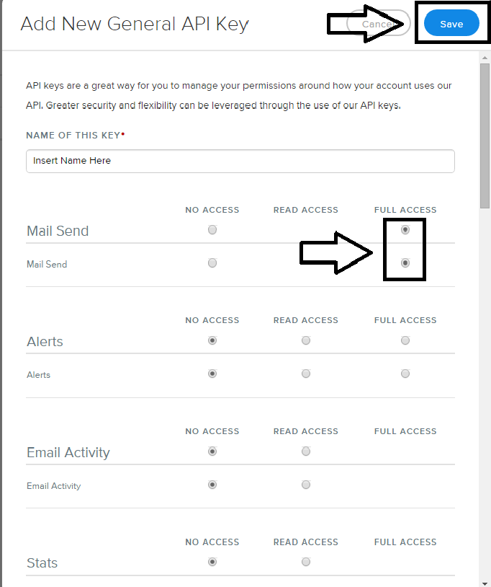491x587 pixels.
Task: Select Read Access for Email Activity sub-row
Action: [x=306, y=485]
